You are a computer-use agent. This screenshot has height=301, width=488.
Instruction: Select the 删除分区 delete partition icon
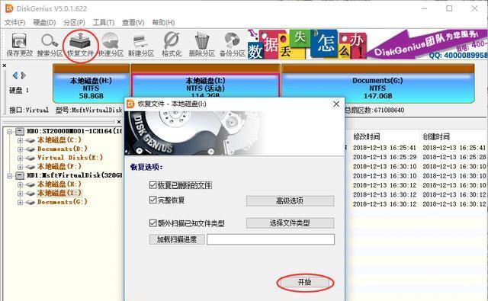pyautogui.click(x=201, y=45)
